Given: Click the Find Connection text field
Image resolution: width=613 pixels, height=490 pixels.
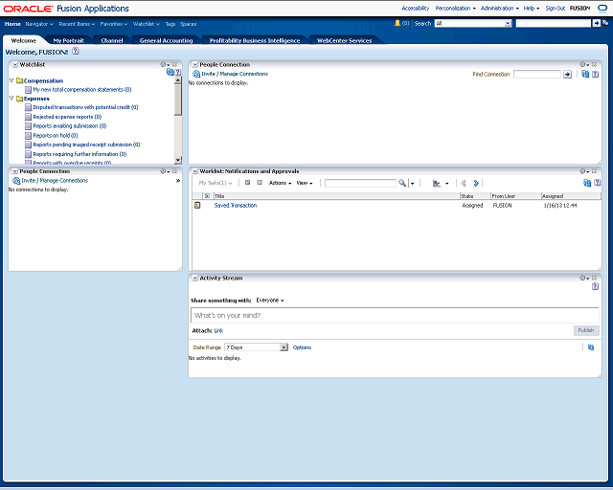Looking at the screenshot, I should (x=536, y=75).
